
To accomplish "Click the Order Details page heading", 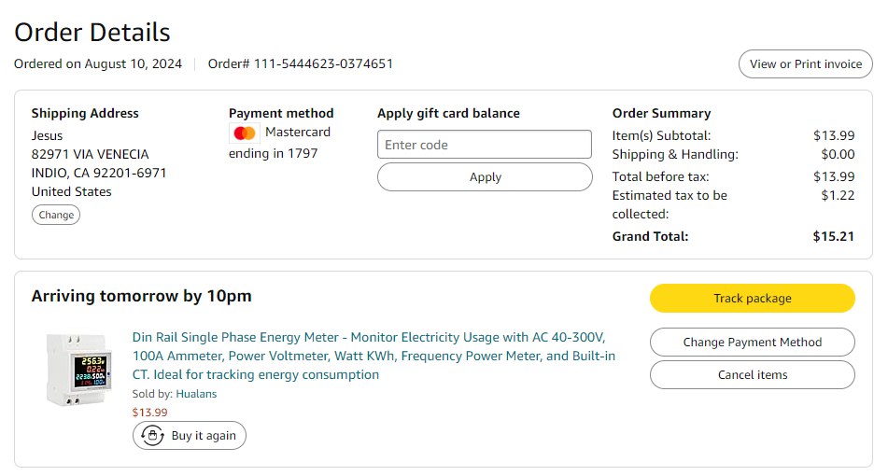I will pyautogui.click(x=92, y=33).
